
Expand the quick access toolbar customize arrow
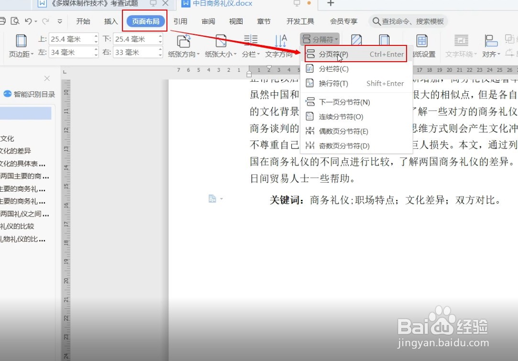pyautogui.click(x=60, y=21)
